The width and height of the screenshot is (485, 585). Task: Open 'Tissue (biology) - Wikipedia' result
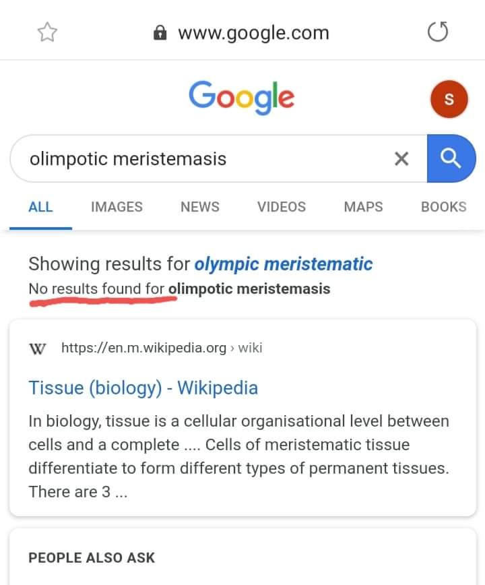[x=143, y=388]
